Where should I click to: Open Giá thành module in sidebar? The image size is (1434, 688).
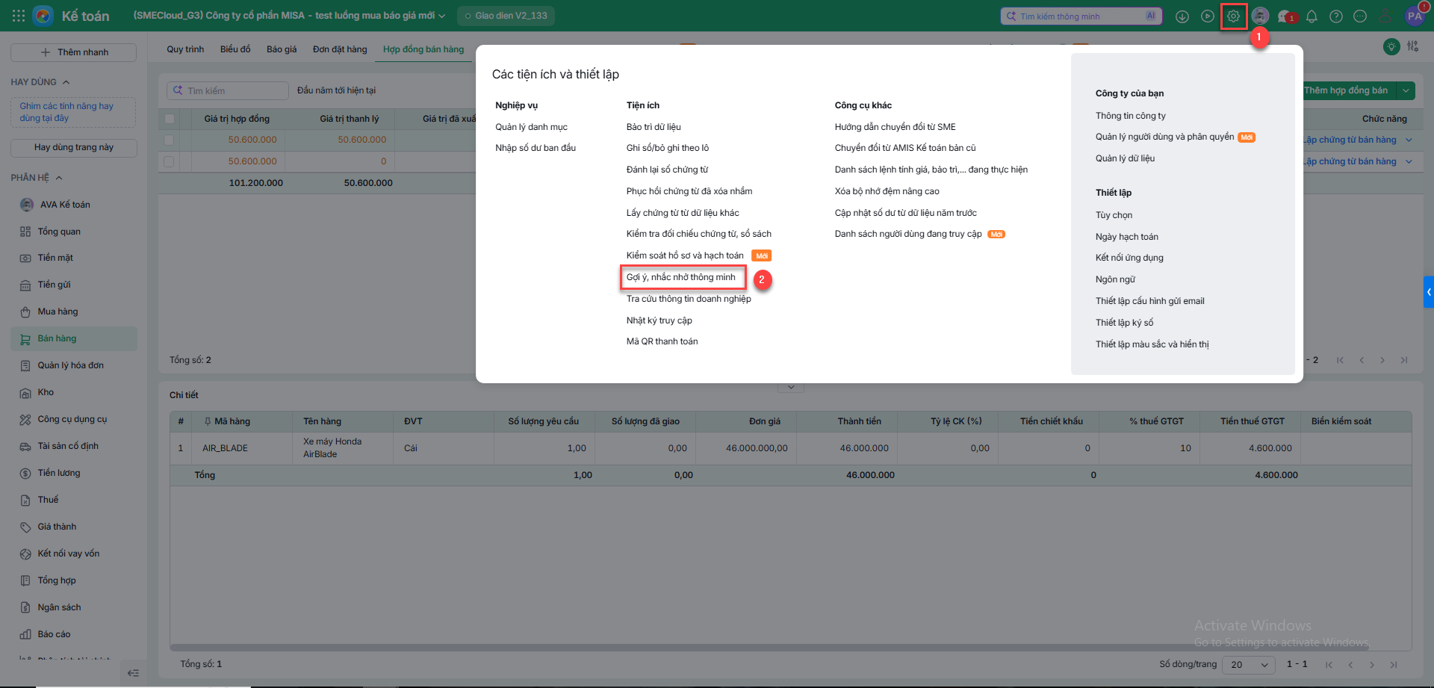click(73, 527)
